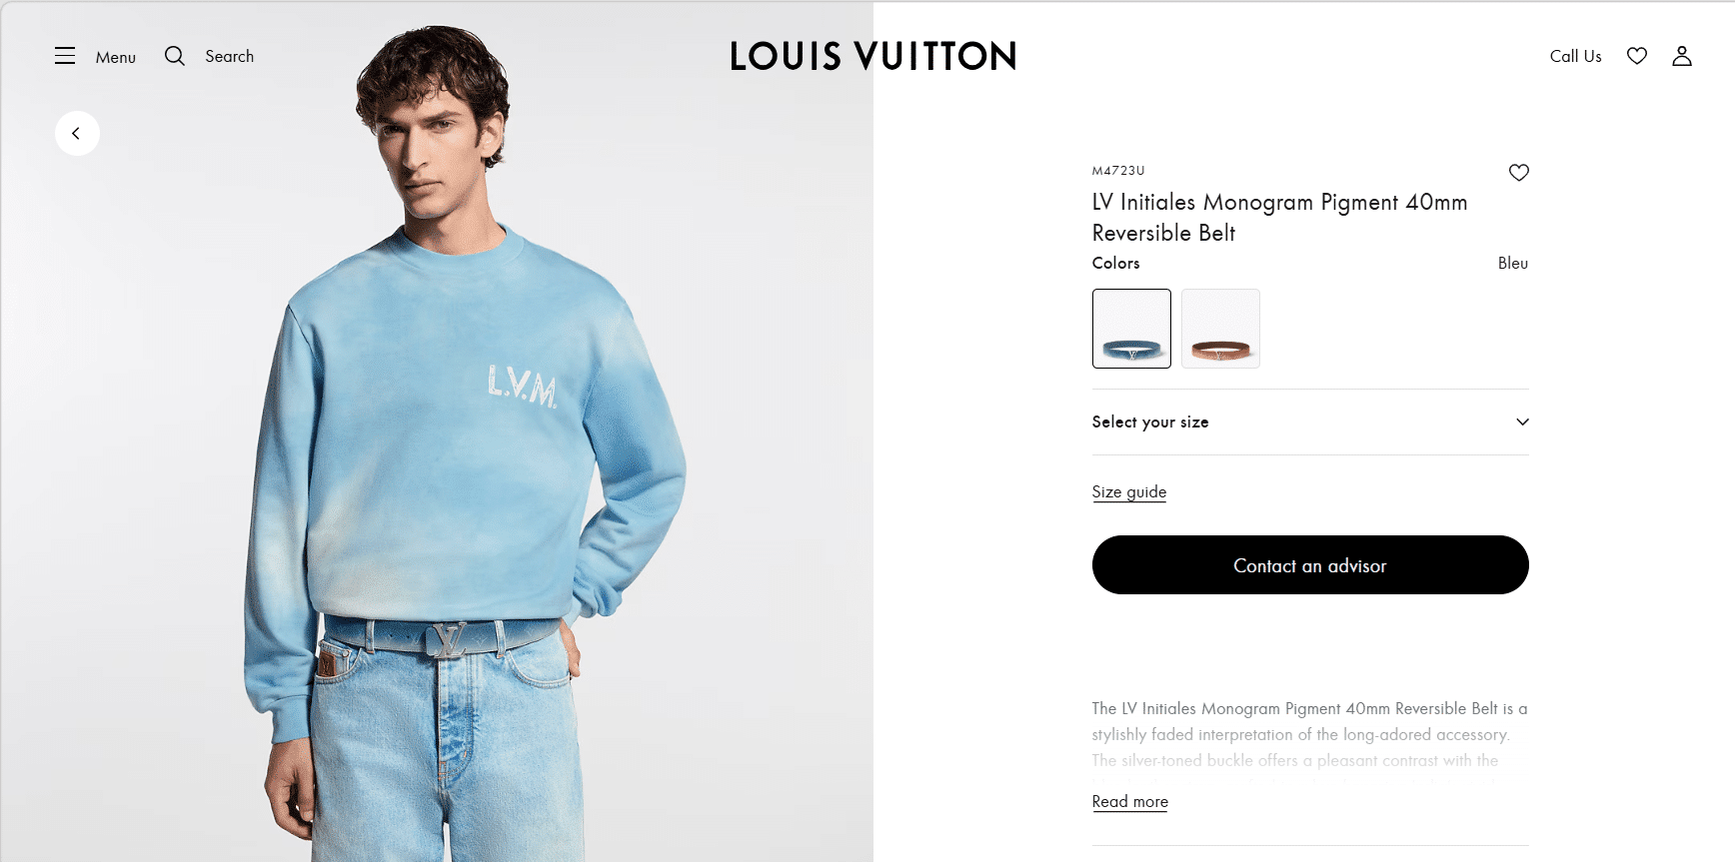Click the Louis Vuitton logo
Viewport: 1735px width, 862px height.
pyautogui.click(x=873, y=56)
